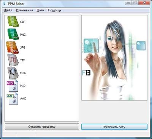Click the JPG text label

(23, 47)
